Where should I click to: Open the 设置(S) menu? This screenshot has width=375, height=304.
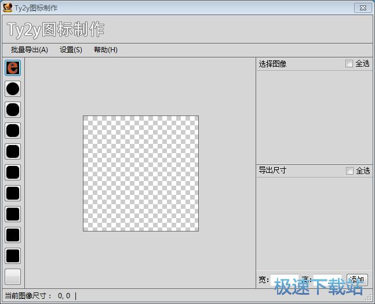[x=71, y=50]
